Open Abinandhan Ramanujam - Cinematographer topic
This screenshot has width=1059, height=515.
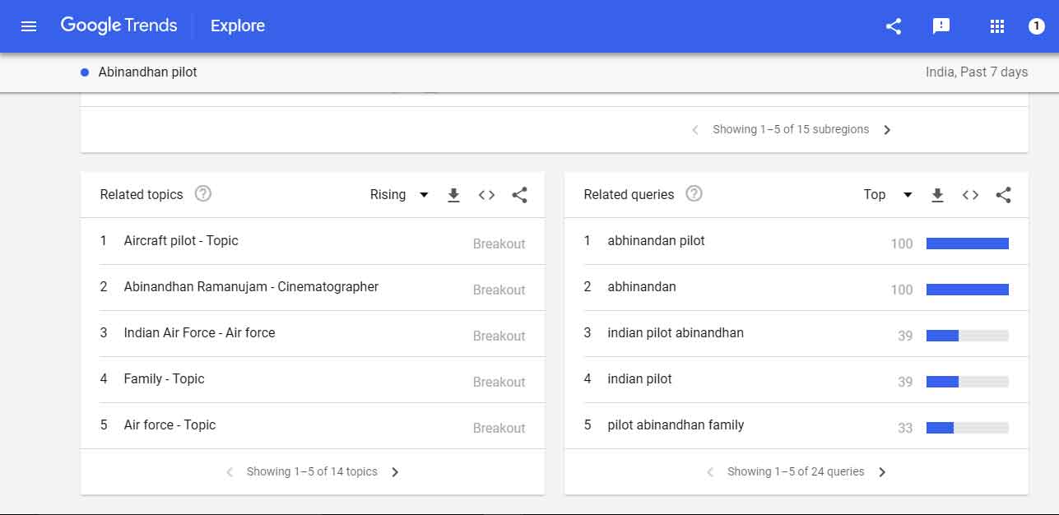(x=251, y=287)
